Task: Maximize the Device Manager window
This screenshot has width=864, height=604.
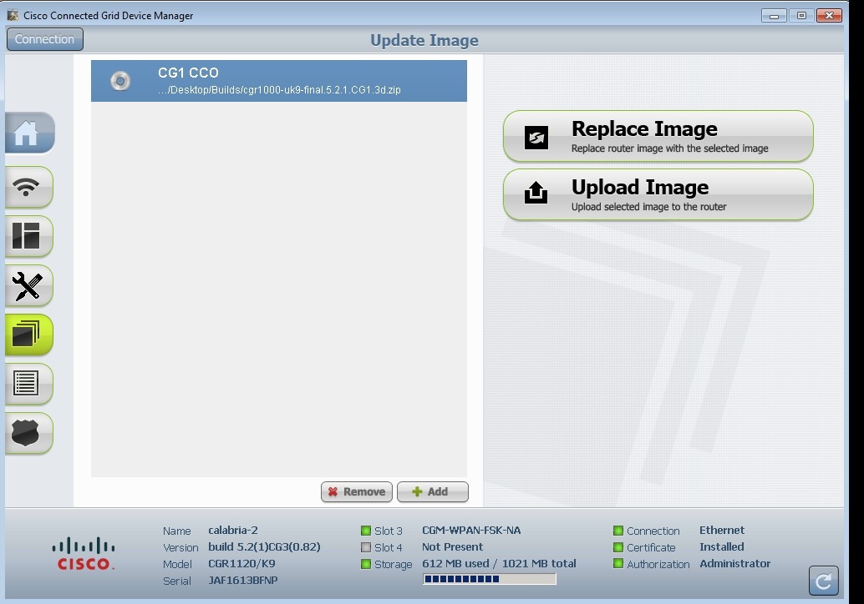Action: [801, 16]
